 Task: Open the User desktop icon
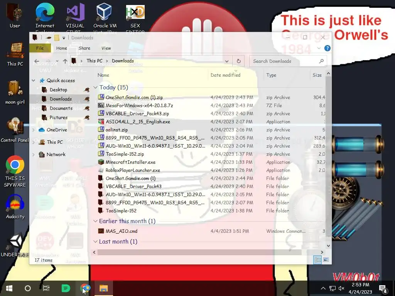(x=15, y=15)
